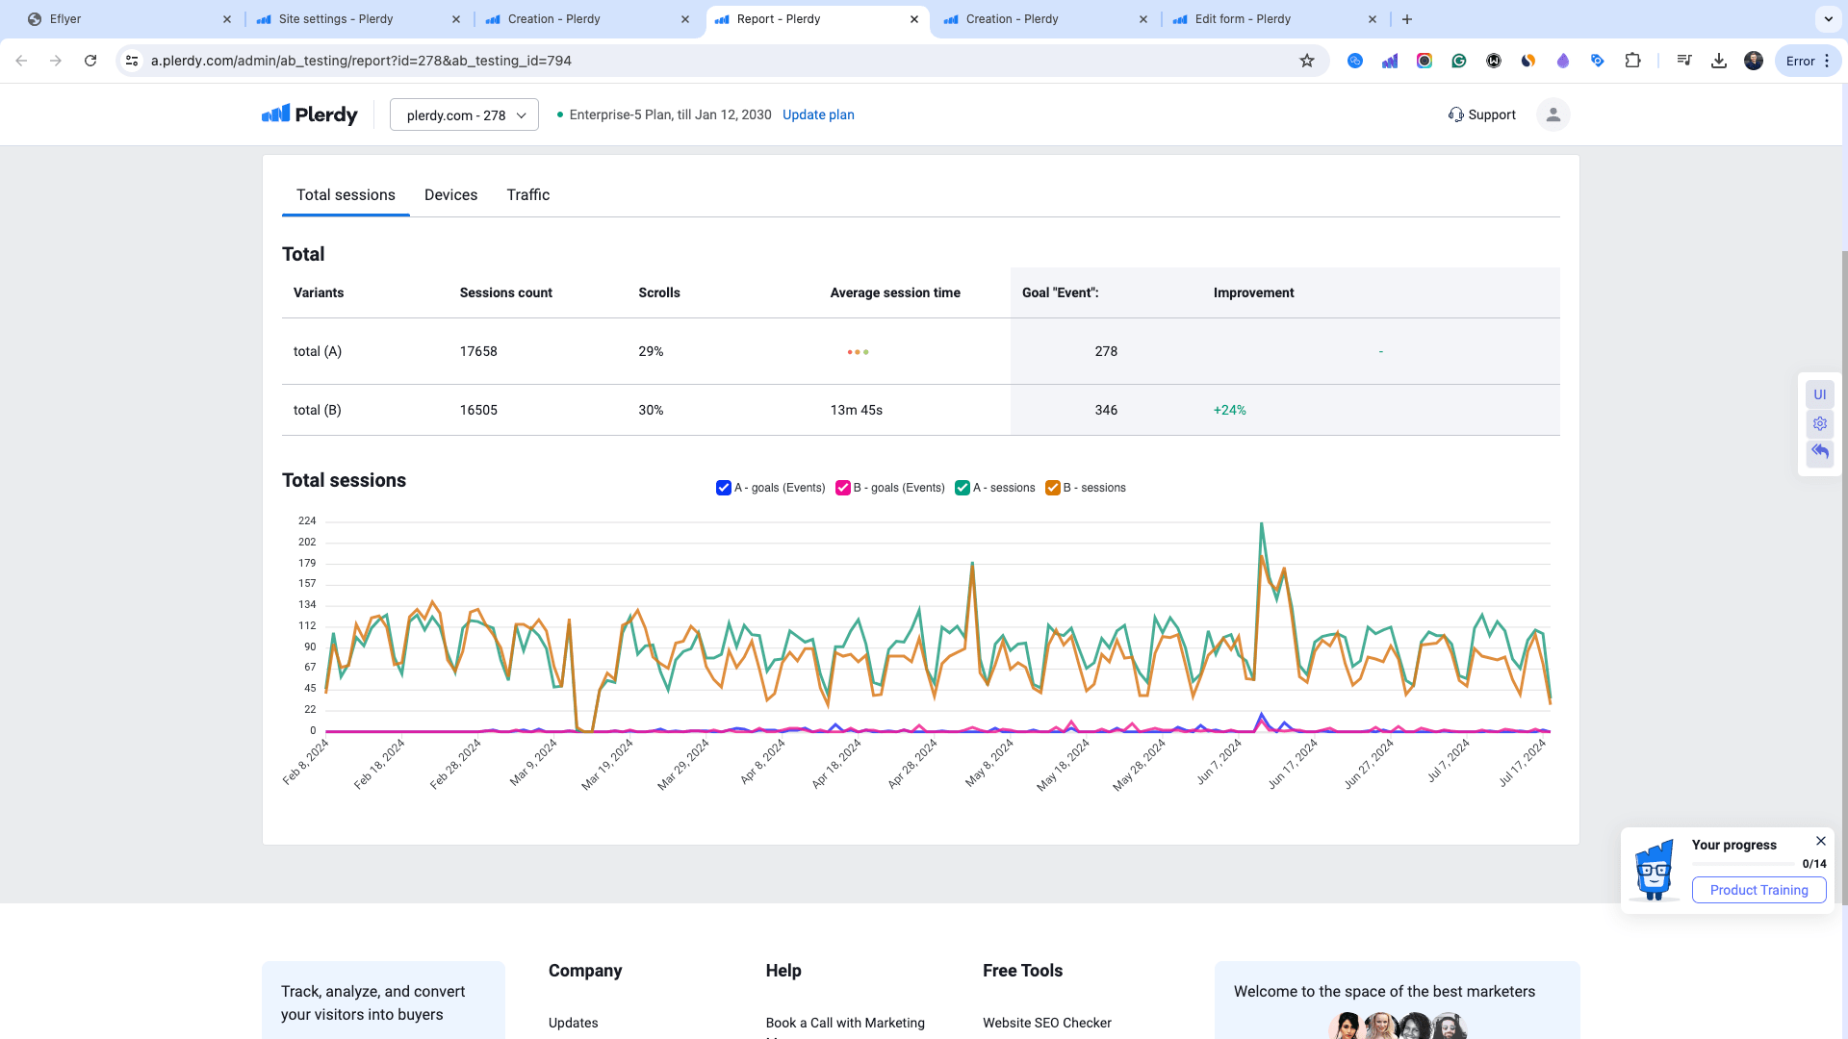Select the Devices tab

click(450, 194)
